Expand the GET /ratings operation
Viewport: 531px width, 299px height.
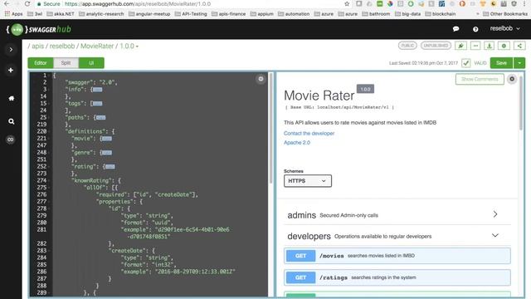tap(397, 277)
